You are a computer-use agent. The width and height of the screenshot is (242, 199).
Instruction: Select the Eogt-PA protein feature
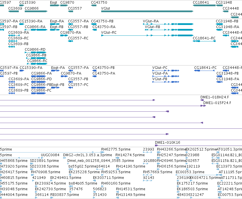(x=55, y=71)
